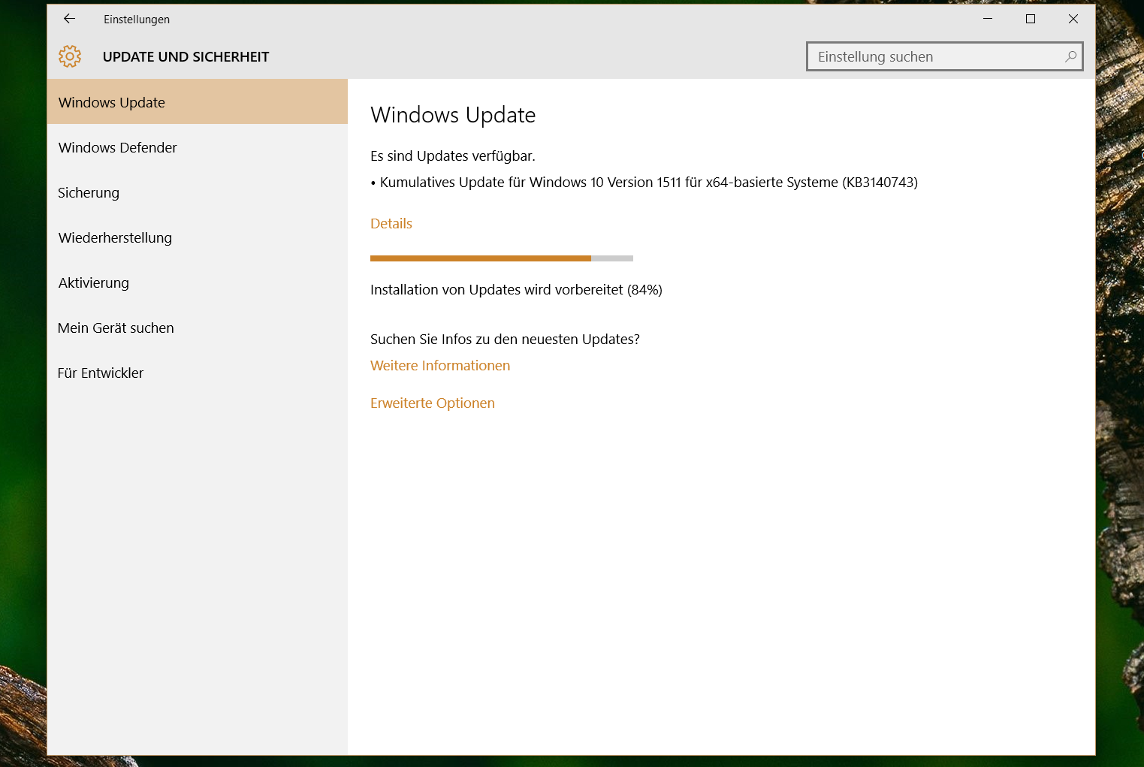This screenshot has width=1144, height=767.
Task: Open the Wiederherstellung section
Action: [x=198, y=237]
